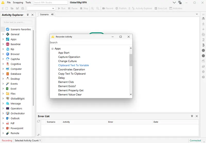Click the Recorder Activity scrollbar down arrow
The height and width of the screenshot is (143, 206).
coord(131,94)
